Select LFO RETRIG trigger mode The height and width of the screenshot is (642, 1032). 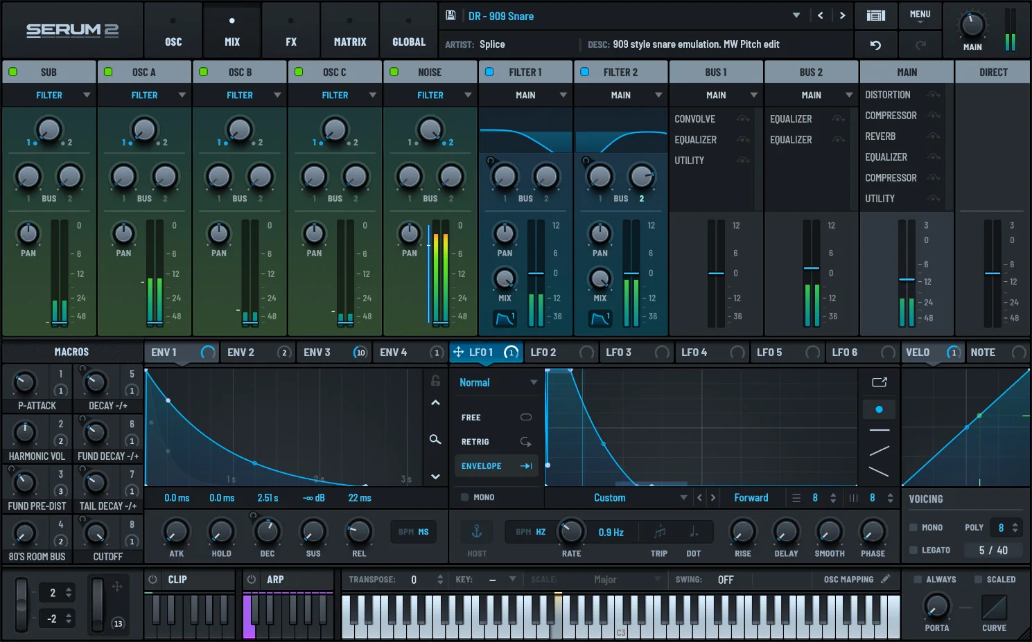pyautogui.click(x=497, y=442)
